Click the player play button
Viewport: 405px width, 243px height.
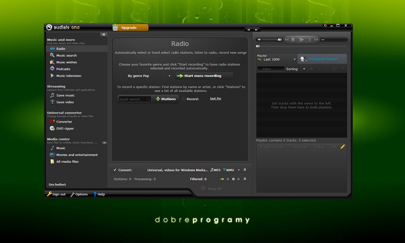click(x=302, y=40)
